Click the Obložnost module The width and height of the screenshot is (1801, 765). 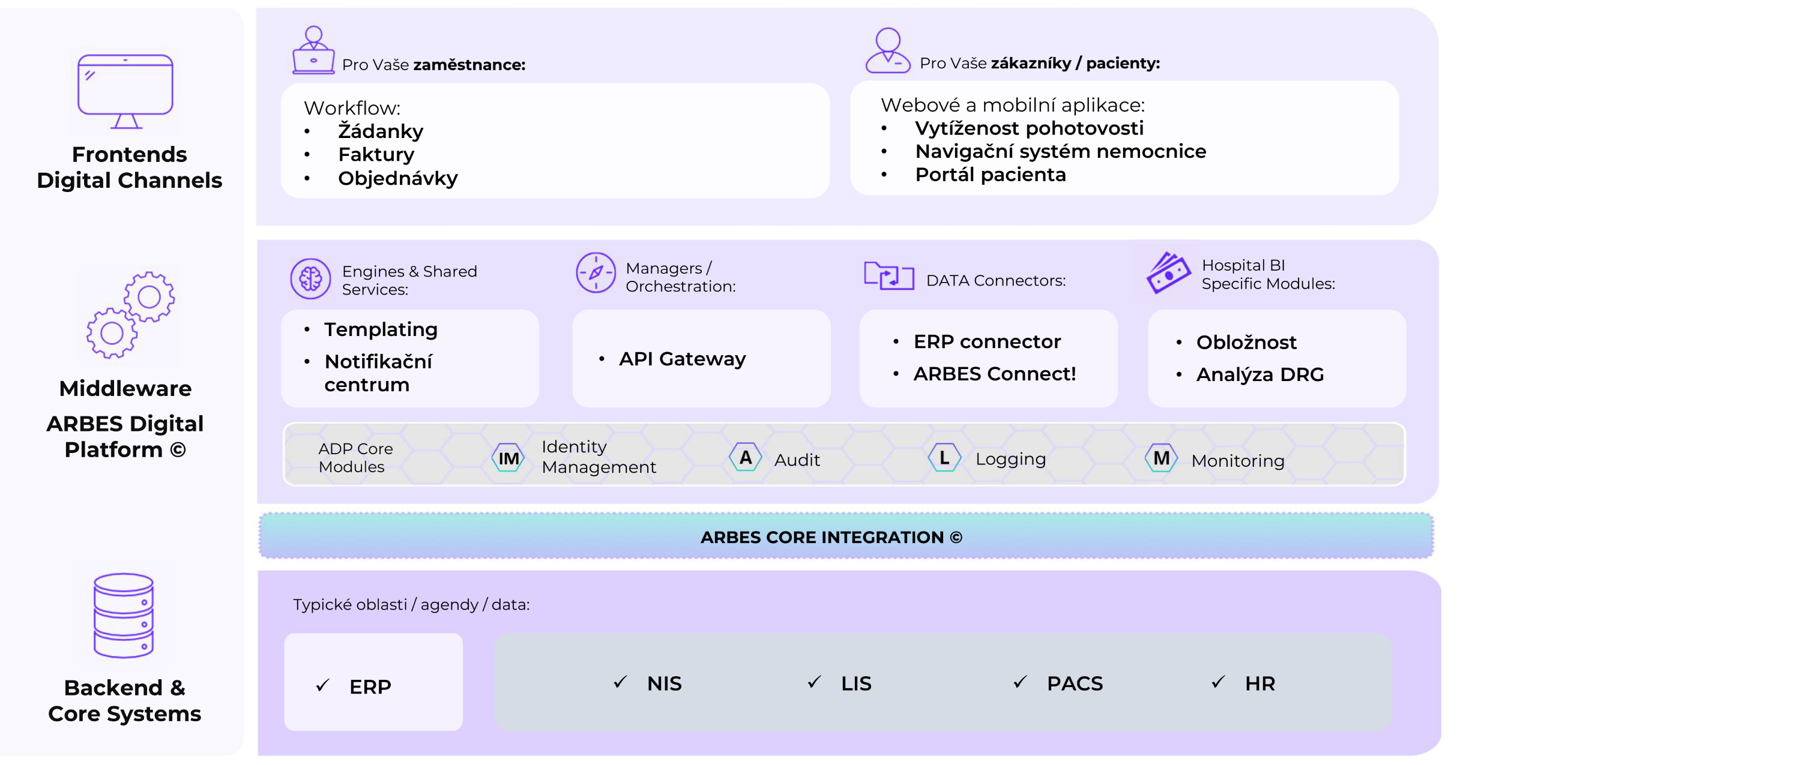click(1246, 343)
